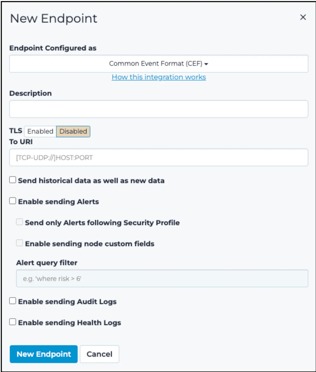Set TLS to Enabled
316x372 pixels.
[40, 131]
